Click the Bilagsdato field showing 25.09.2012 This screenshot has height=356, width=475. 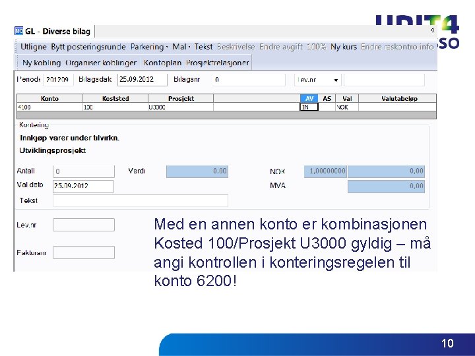142,80
